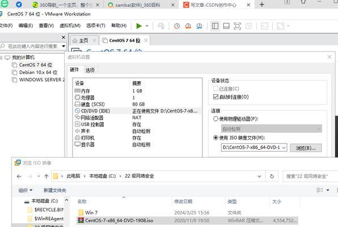The width and height of the screenshot is (338, 227).
Task: Open the 自动检测 physical drive dropdown
Action: pyautogui.click(x=272, y=129)
